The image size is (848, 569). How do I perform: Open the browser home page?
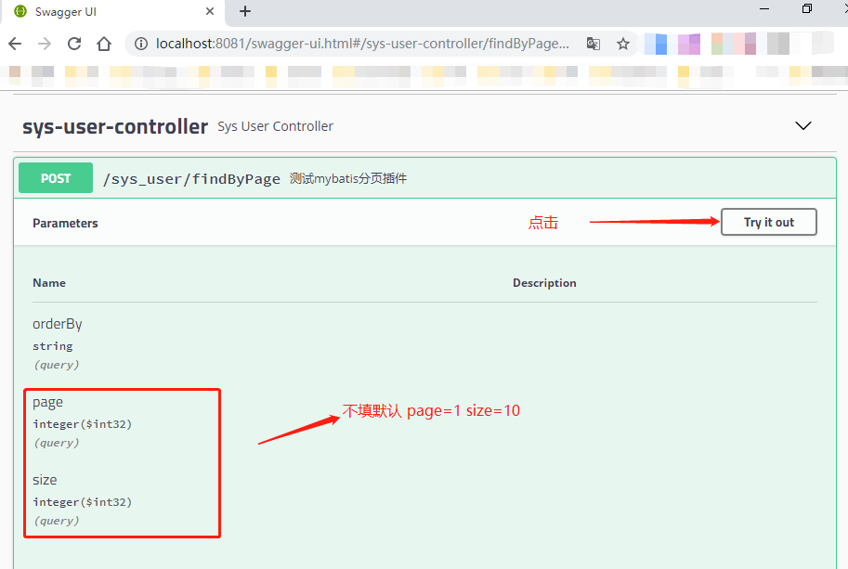104,44
